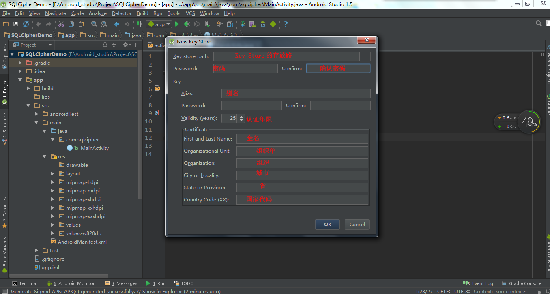Expand the mipmap-hdpi folder
The image size is (550, 294).
click(53, 182)
